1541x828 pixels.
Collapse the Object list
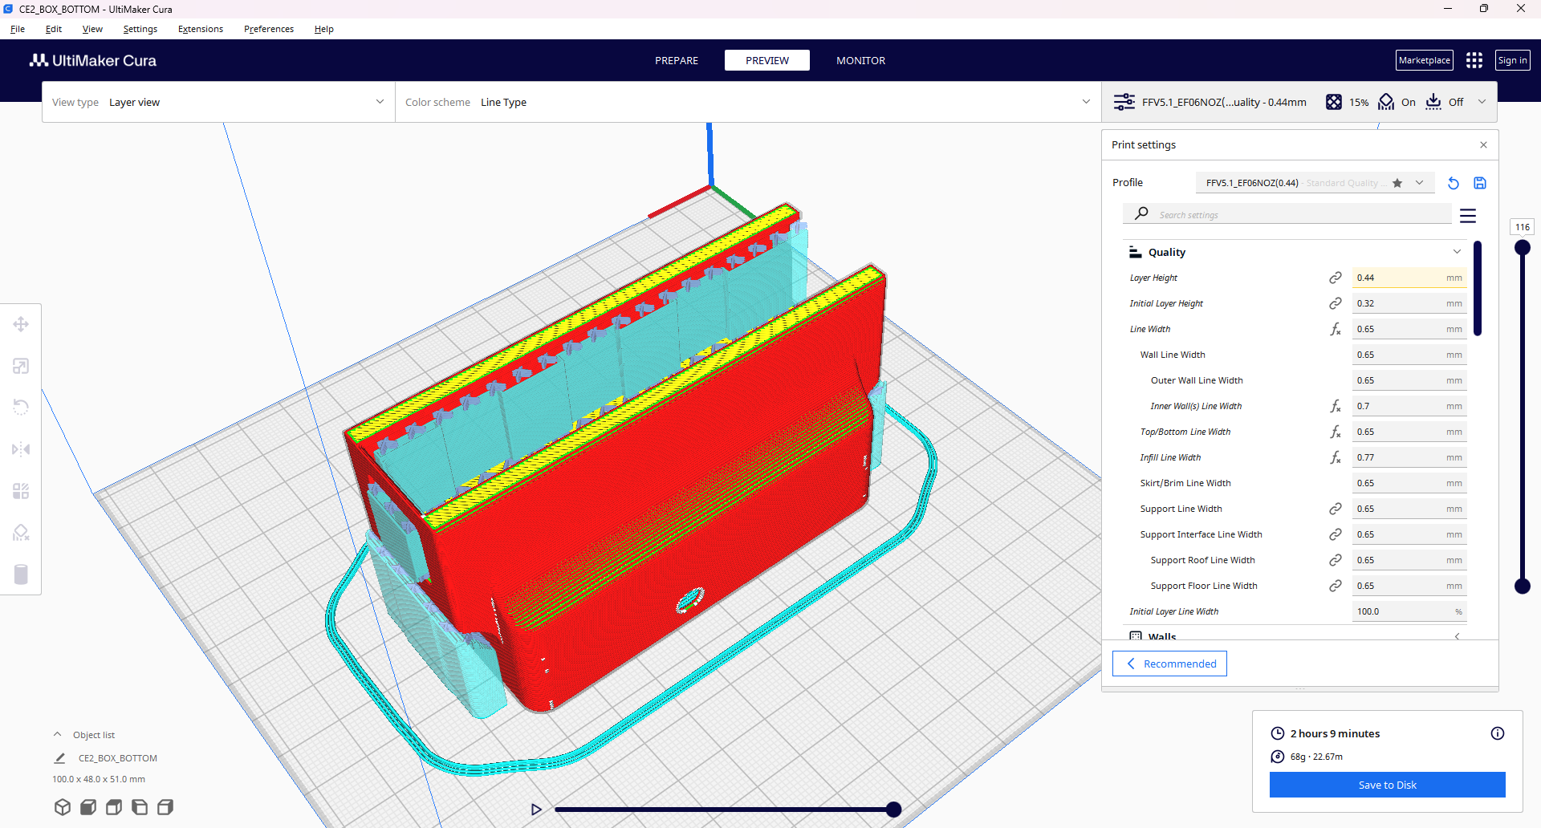pyautogui.click(x=57, y=734)
